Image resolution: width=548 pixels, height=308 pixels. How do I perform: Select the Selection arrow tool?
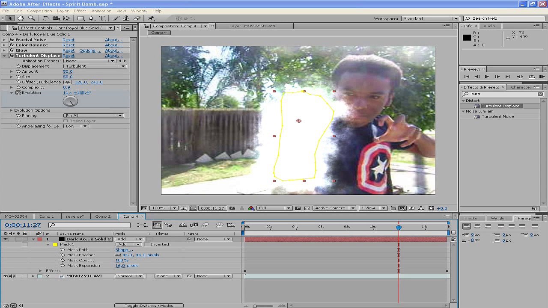click(10, 18)
